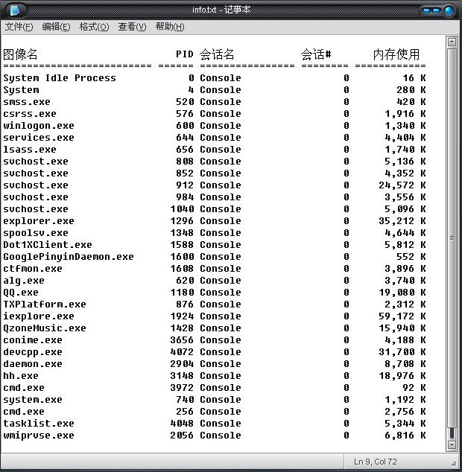Image resolution: width=462 pixels, height=472 pixels.
Task: Click the spoolsv.exe process name
Action: pyautogui.click(x=36, y=233)
